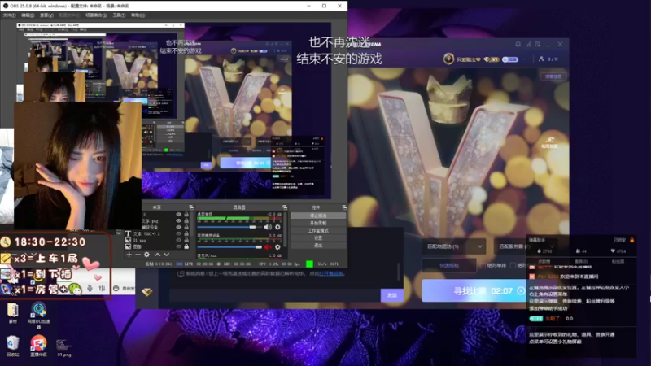Cancel match search with the X icon
The height and width of the screenshot is (366, 651).
[x=521, y=290]
